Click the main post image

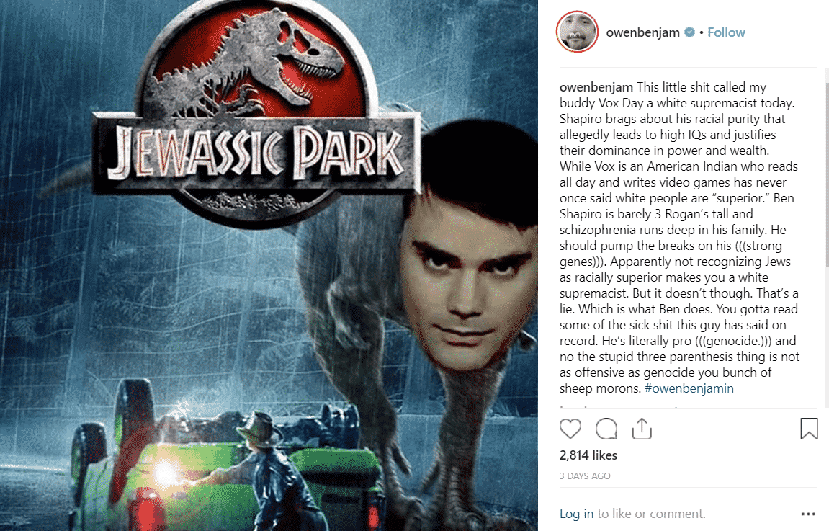269,265
